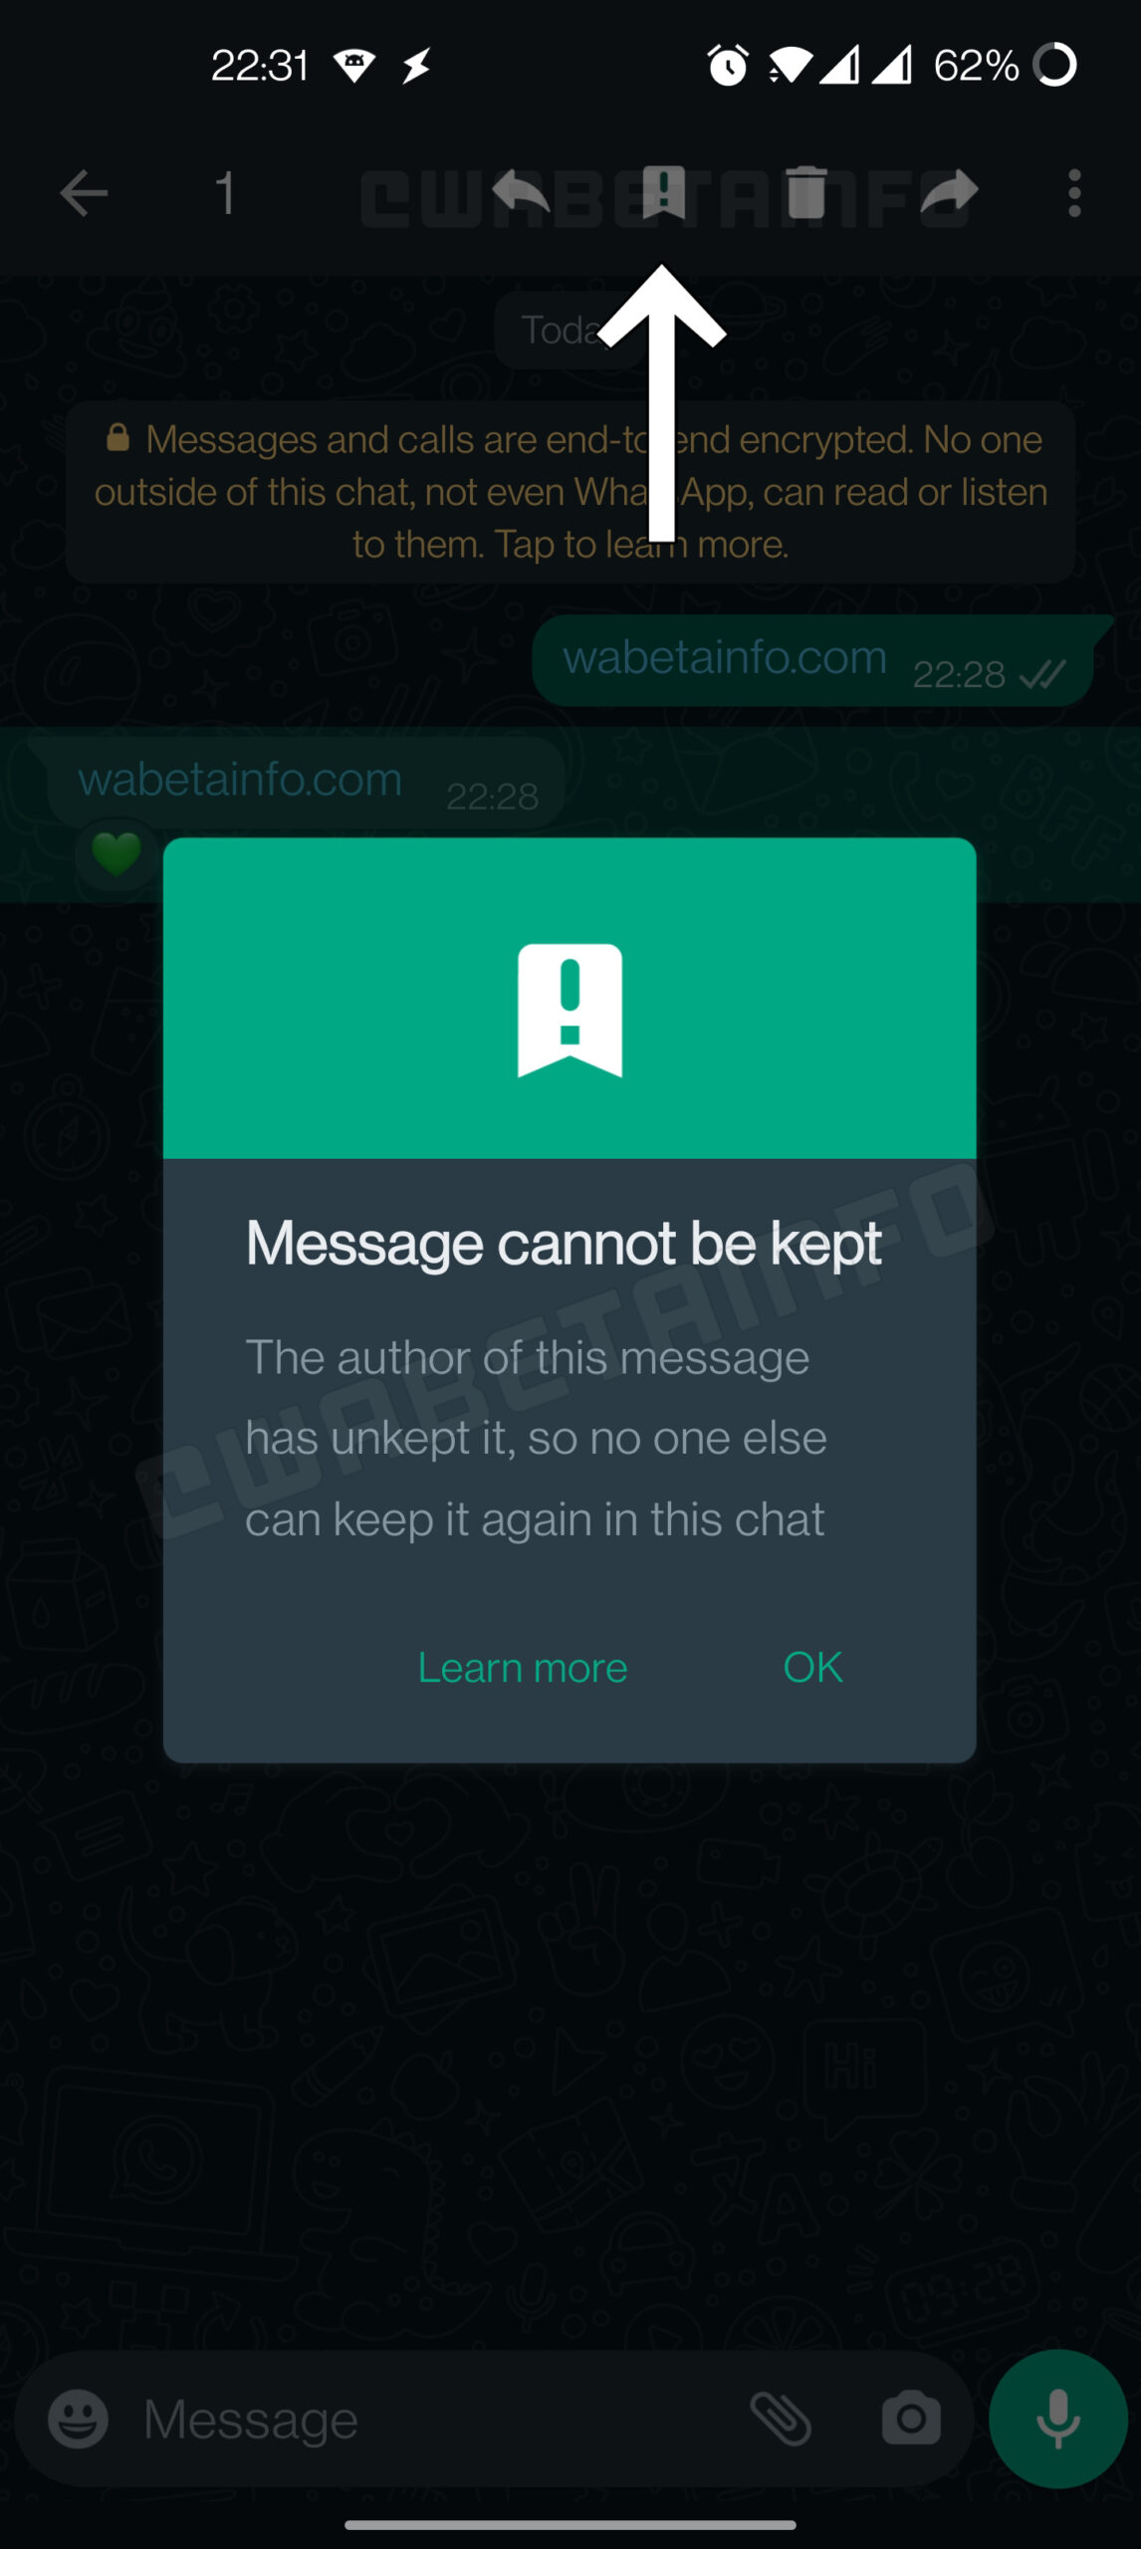Tap the reply arrow icon

522,191
